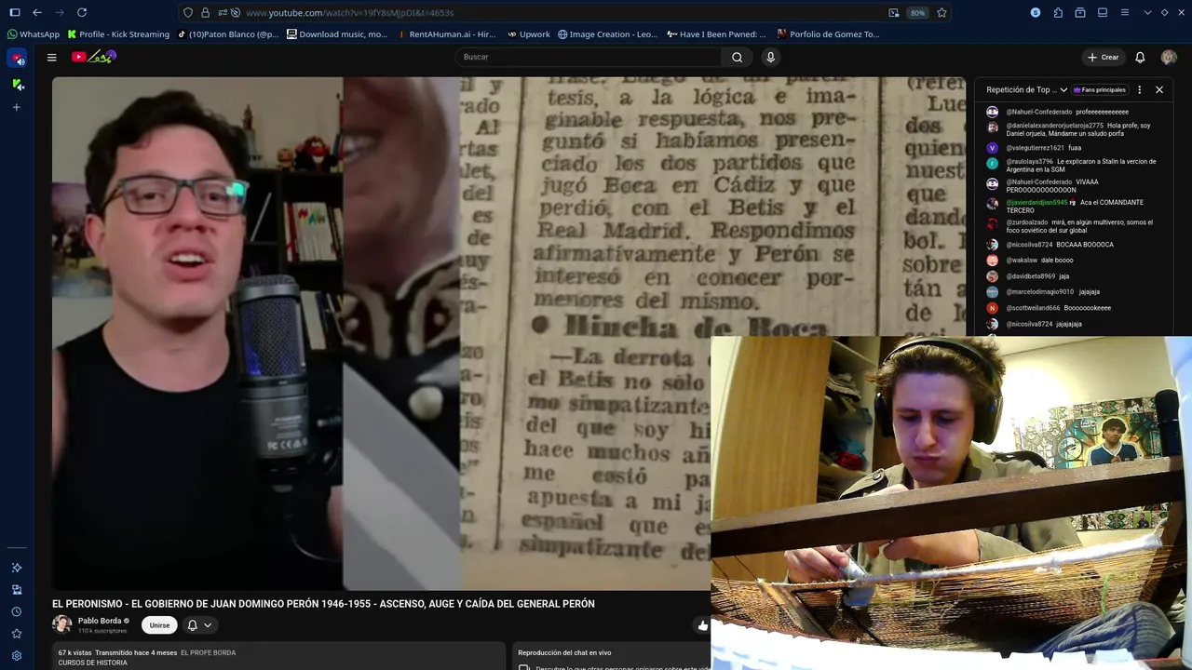Open the account avatar menu
Viewport: 1192px width, 670px height.
[1169, 57]
